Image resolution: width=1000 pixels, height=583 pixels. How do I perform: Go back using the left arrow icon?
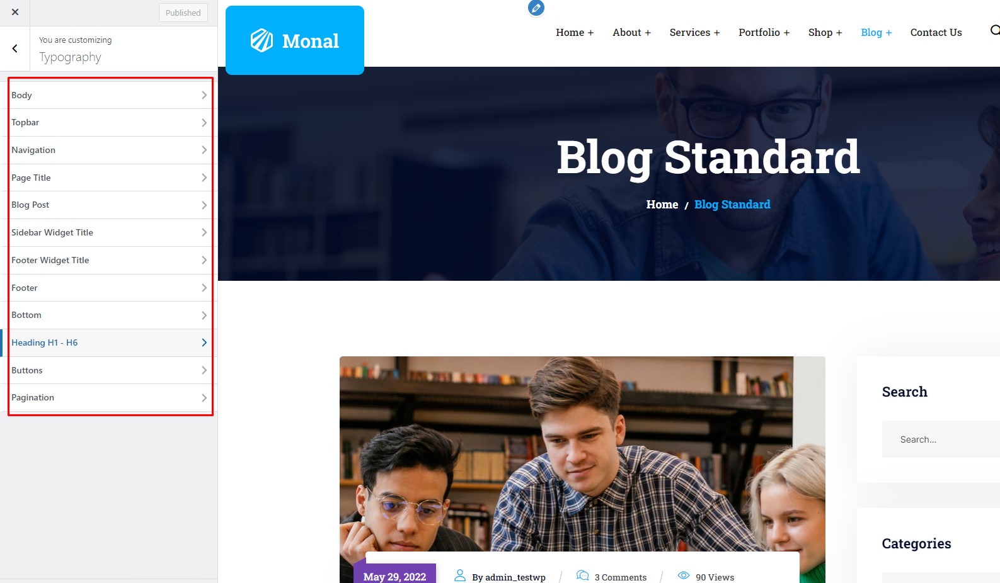point(15,48)
